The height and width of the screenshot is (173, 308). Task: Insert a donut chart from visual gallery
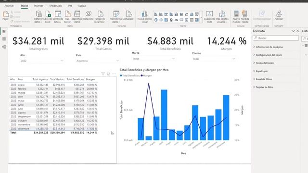(x=161, y=20)
